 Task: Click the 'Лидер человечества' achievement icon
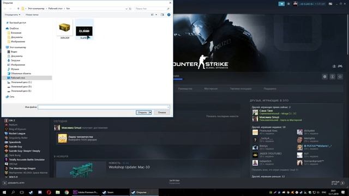click(x=63, y=138)
